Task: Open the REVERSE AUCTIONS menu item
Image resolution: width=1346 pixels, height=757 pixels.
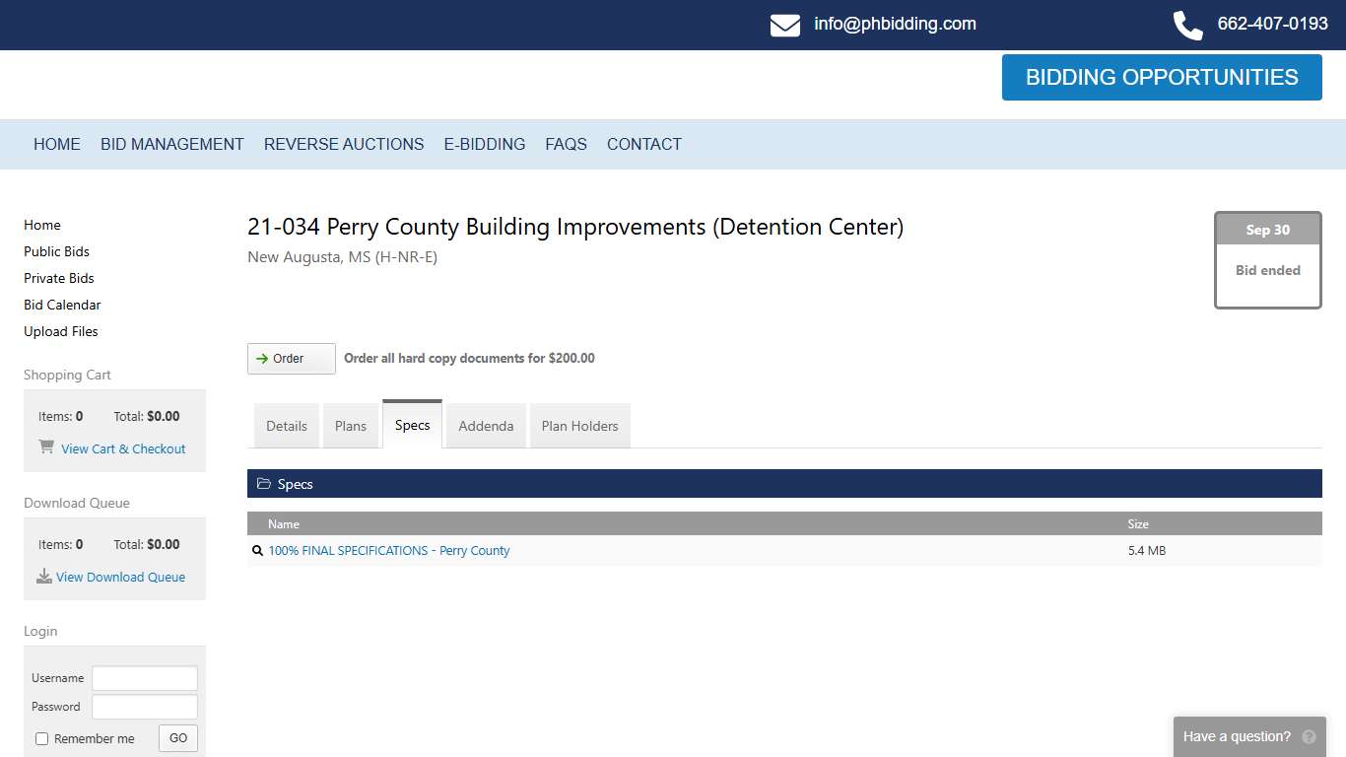Action: tap(343, 144)
